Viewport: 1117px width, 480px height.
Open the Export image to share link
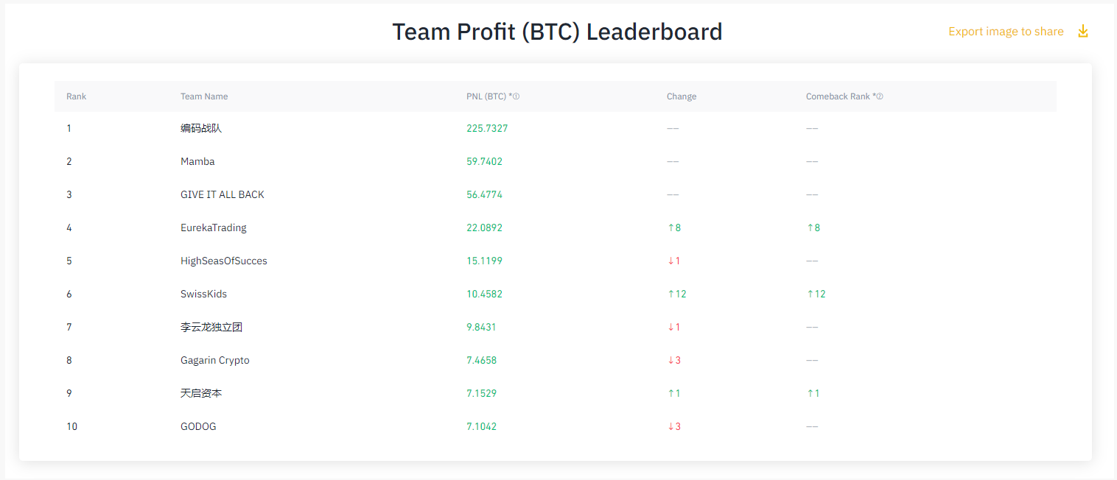[1005, 31]
